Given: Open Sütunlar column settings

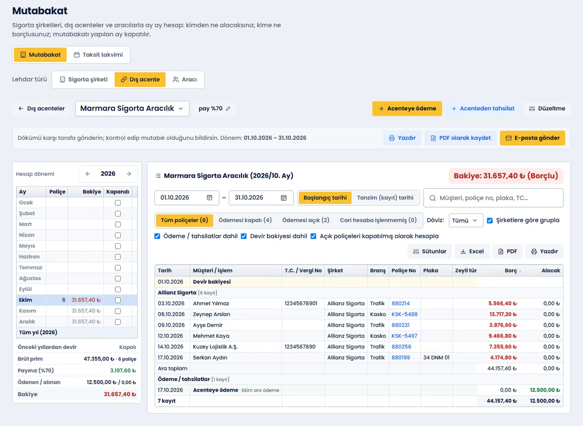Looking at the screenshot, I should click(429, 251).
